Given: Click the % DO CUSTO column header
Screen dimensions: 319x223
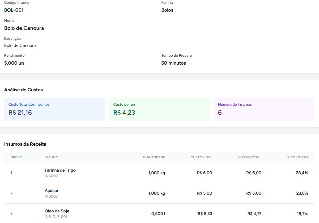Looking at the screenshot, I should [x=297, y=157].
